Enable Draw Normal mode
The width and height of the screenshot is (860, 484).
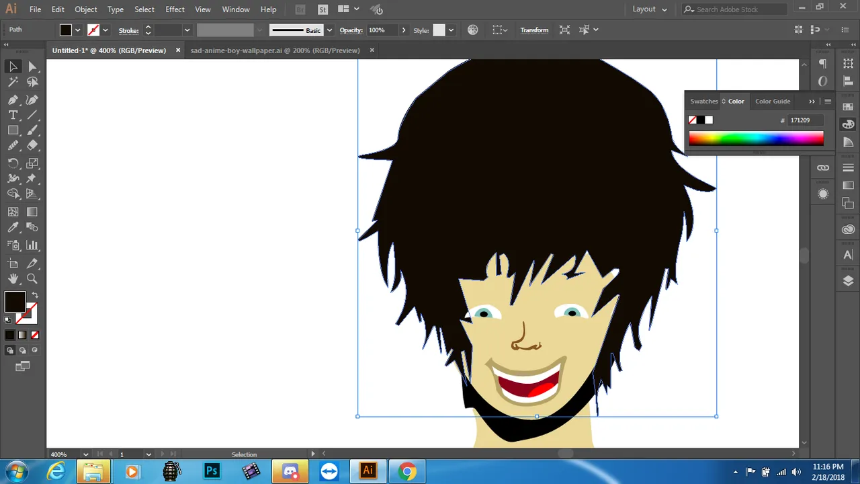10,350
